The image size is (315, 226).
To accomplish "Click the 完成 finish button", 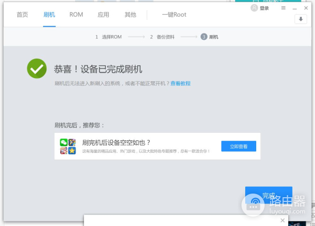I will 269,195.
